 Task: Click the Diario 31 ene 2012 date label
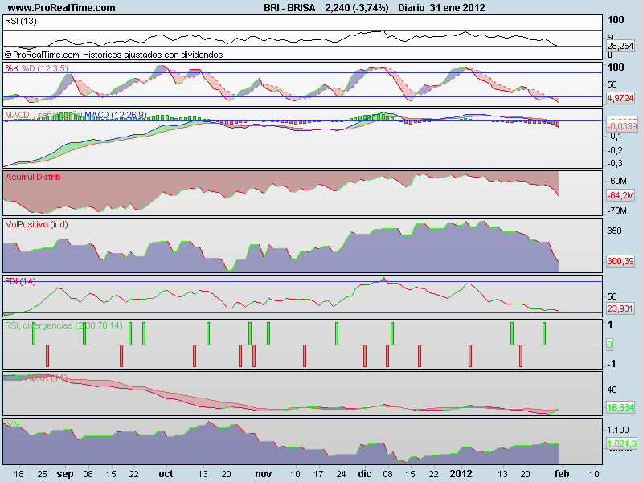point(441,7)
